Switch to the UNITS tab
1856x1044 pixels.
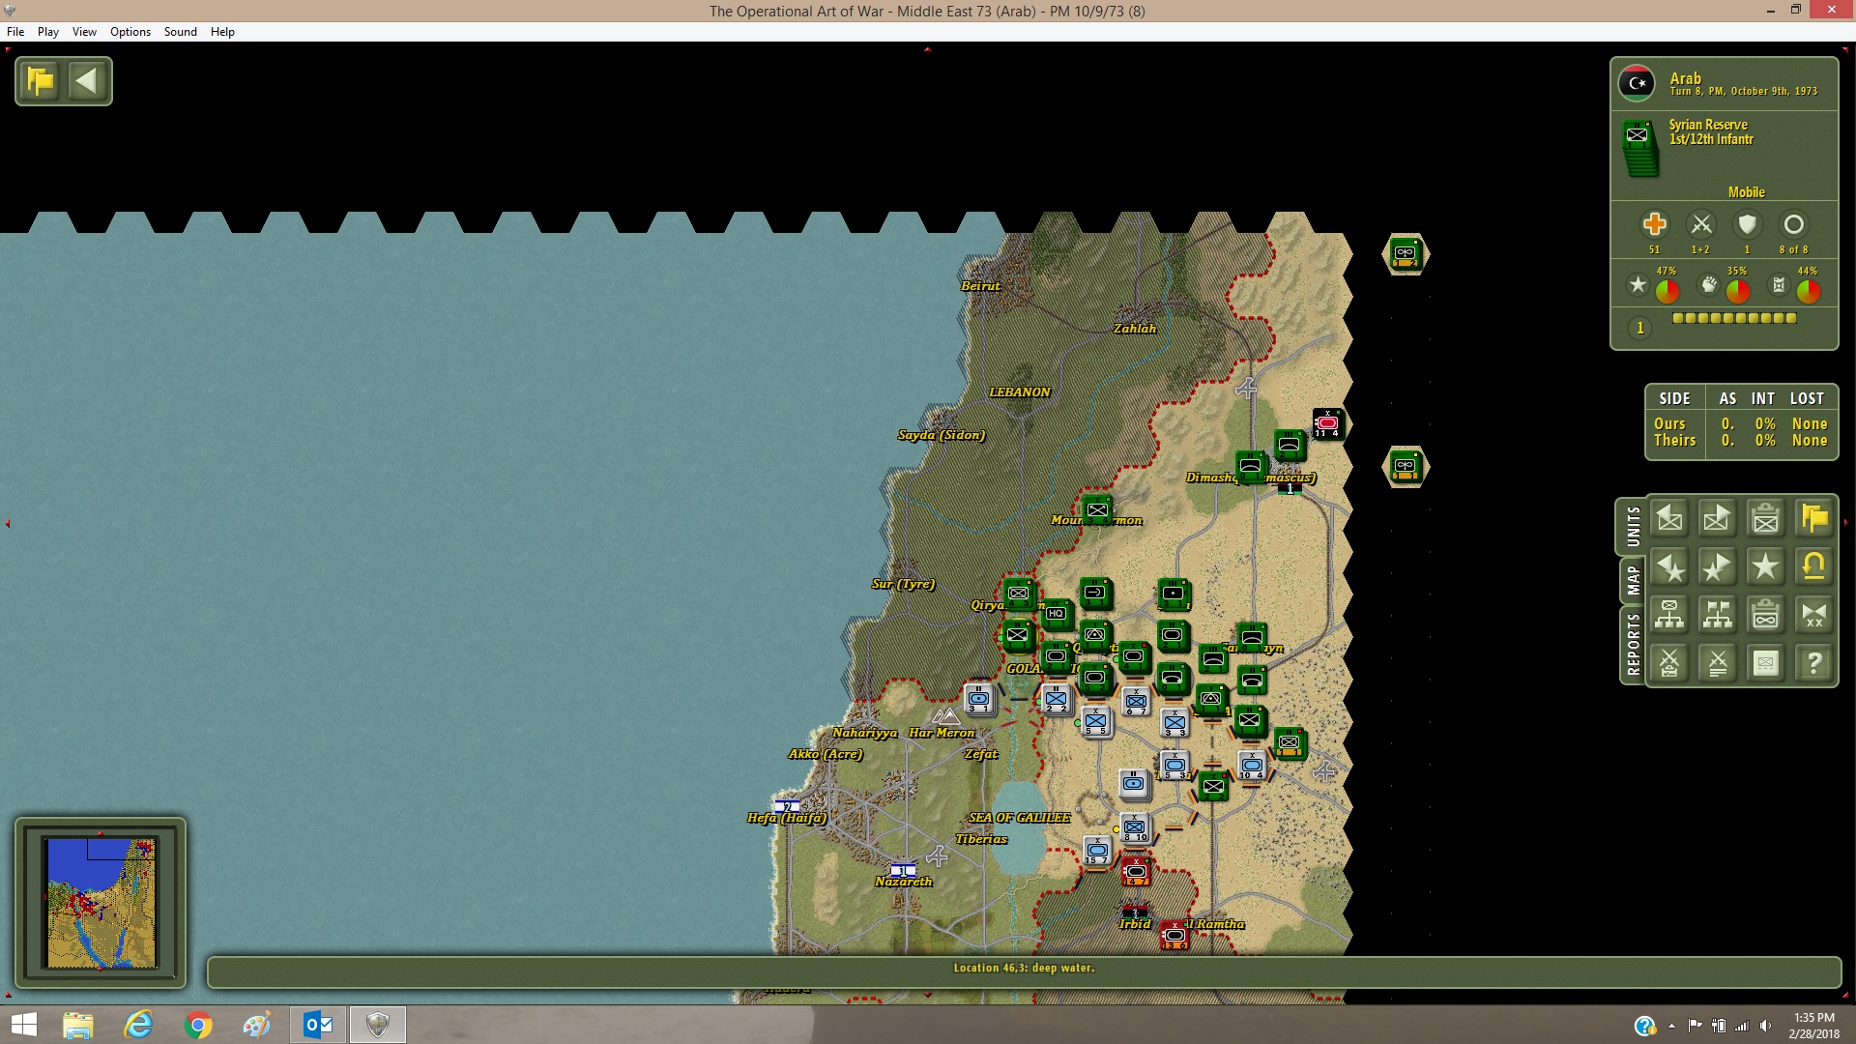tap(1633, 527)
